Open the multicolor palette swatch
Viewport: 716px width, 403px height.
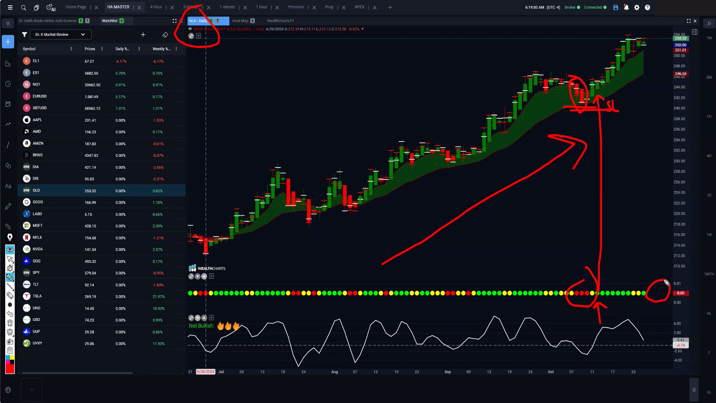tap(10, 360)
